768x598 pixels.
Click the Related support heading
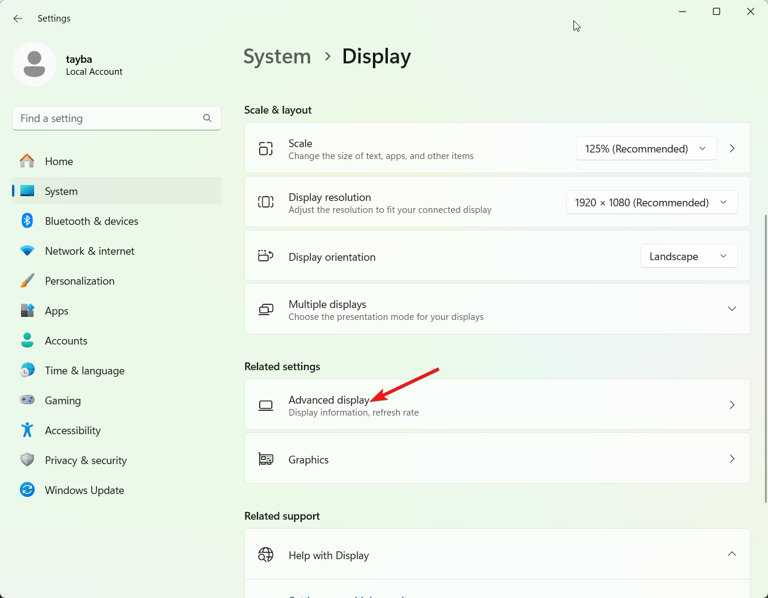[282, 516]
